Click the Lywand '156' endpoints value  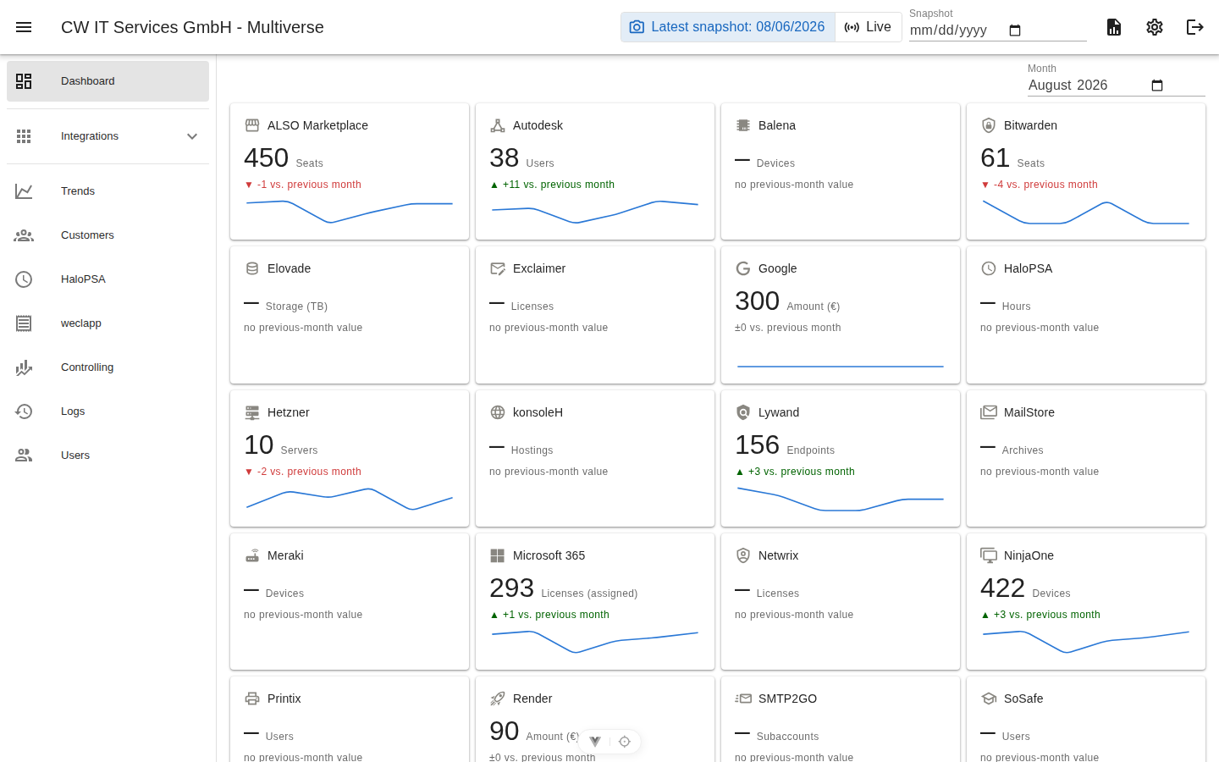(758, 445)
